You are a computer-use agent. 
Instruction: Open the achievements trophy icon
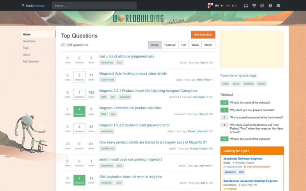[x=254, y=5]
